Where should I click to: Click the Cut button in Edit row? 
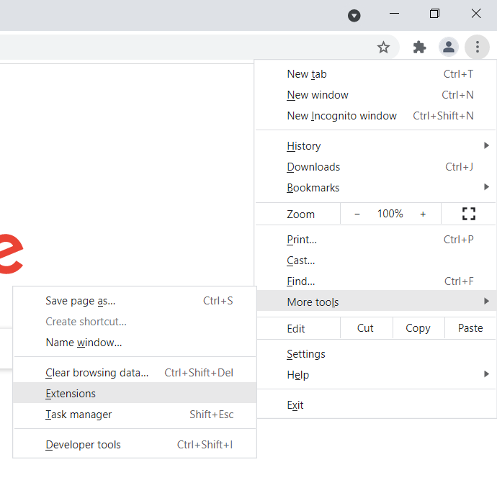365,328
